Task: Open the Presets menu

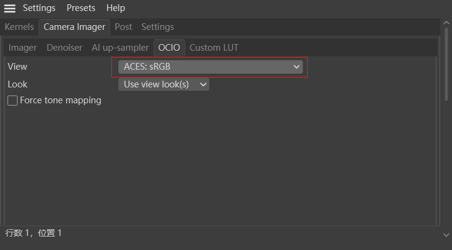Action: click(x=81, y=8)
